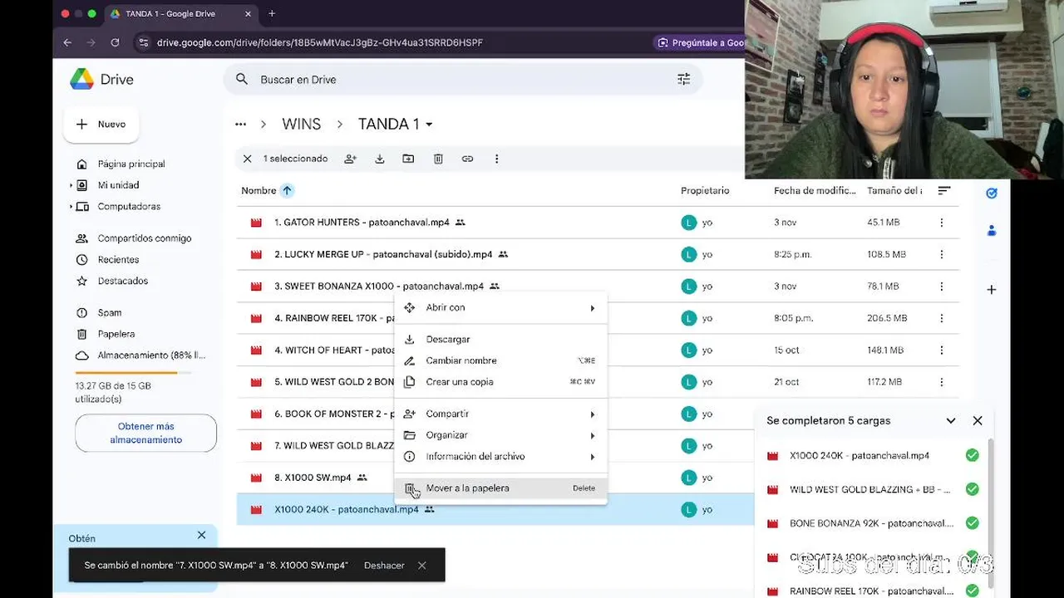Click the storage usage progress bar
Viewport: 1064px width, 598px height.
(x=133, y=373)
